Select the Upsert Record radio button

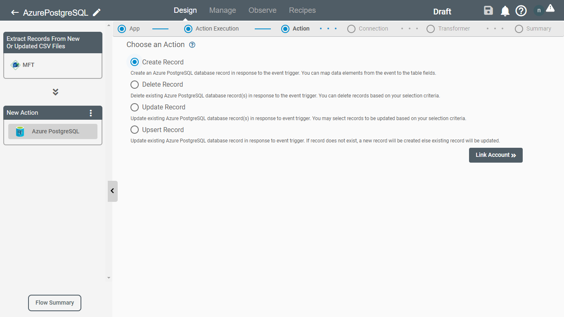135,130
